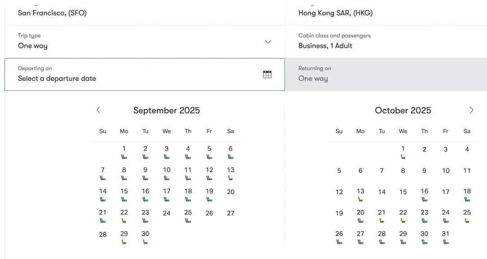Open the One way trip type field
This screenshot has width=487, height=259.
pyautogui.click(x=135, y=41)
